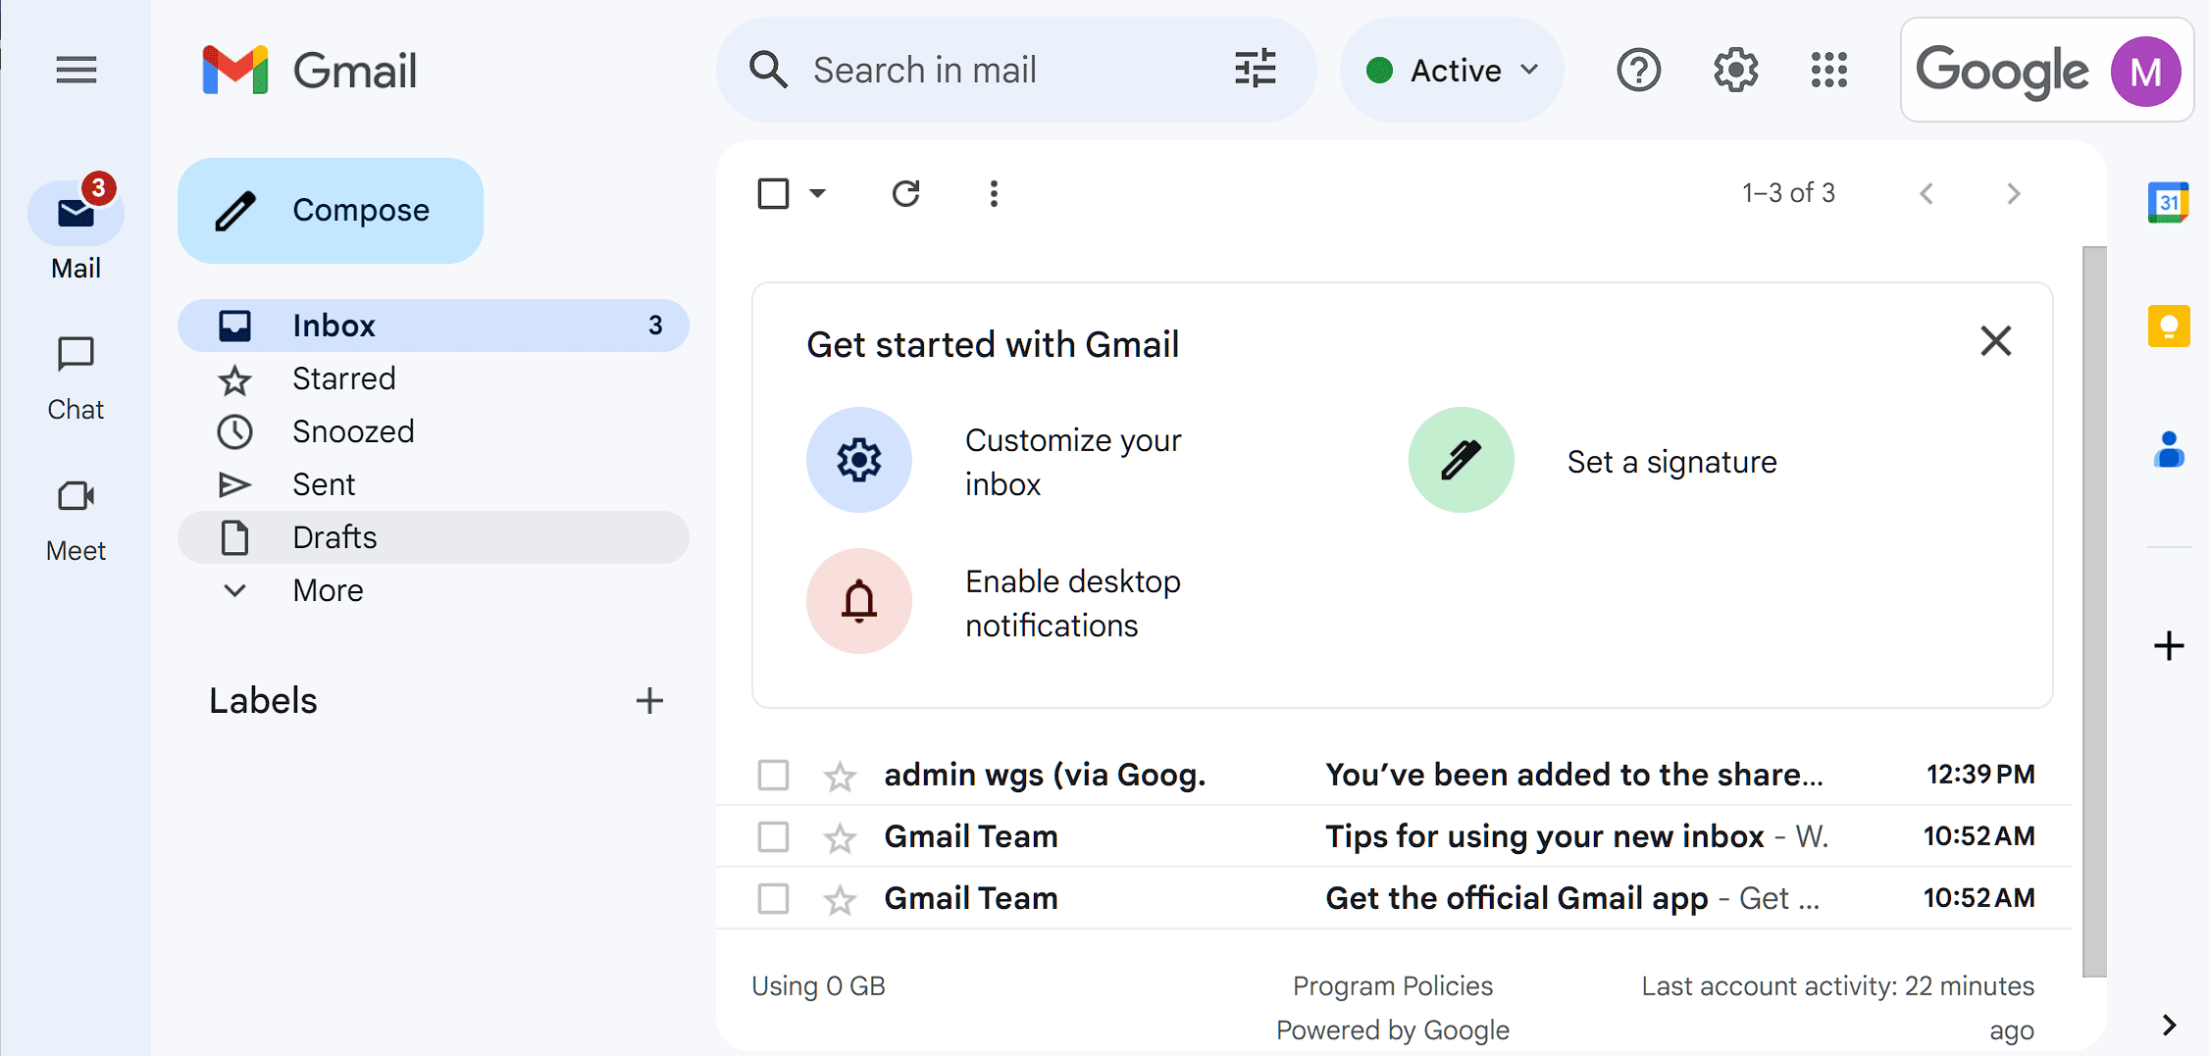Open the Google apps grid
The height and width of the screenshot is (1056, 2209).
coord(1828,70)
